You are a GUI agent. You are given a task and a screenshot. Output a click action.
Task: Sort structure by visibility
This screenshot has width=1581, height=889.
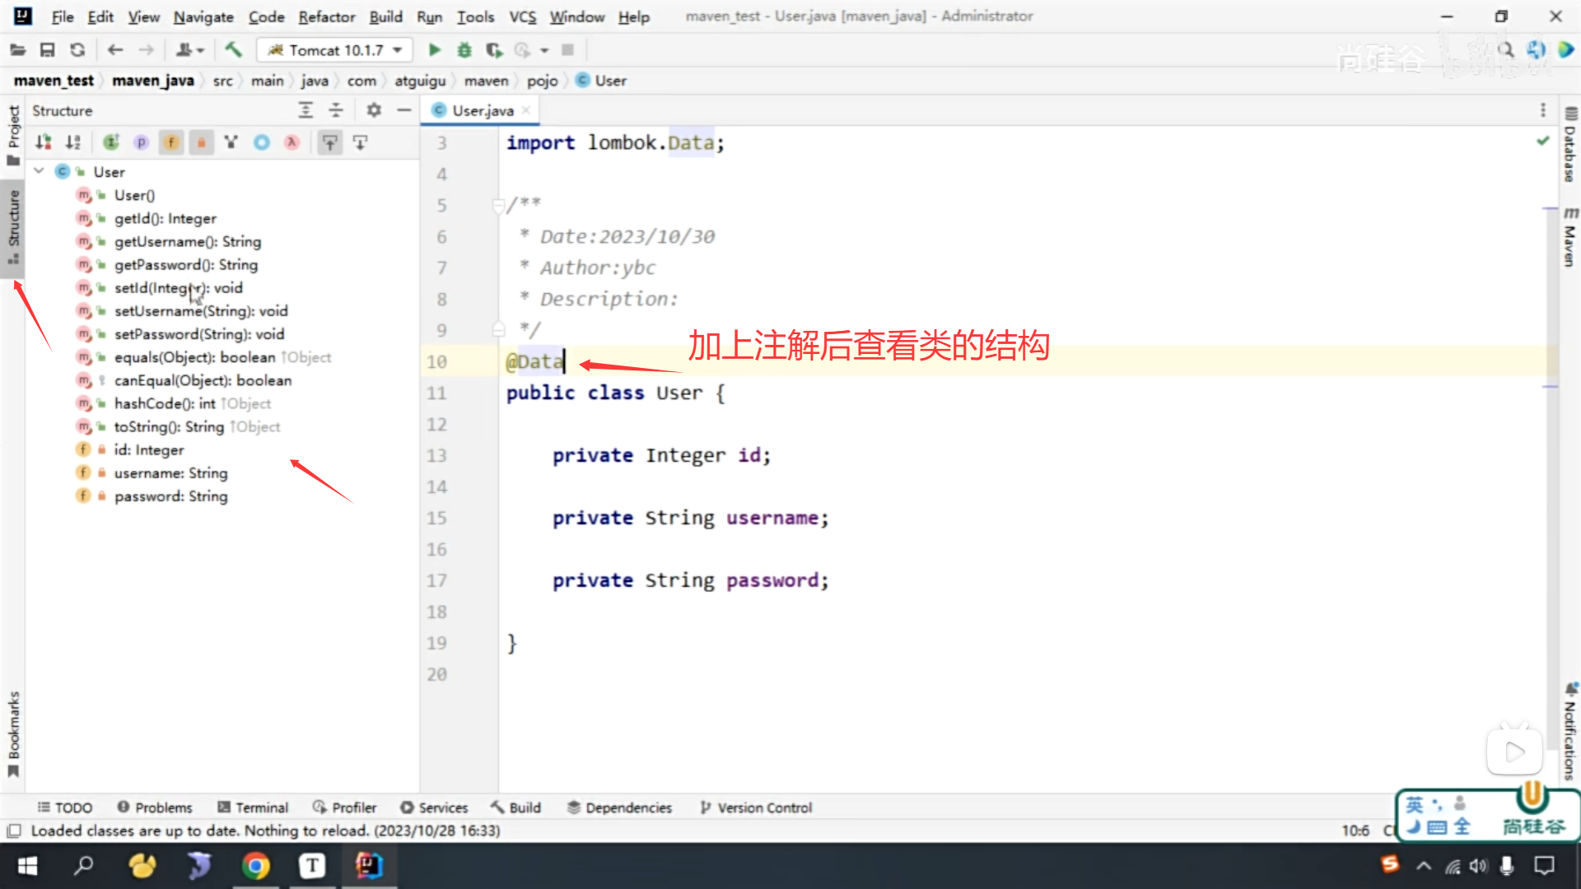coord(44,142)
